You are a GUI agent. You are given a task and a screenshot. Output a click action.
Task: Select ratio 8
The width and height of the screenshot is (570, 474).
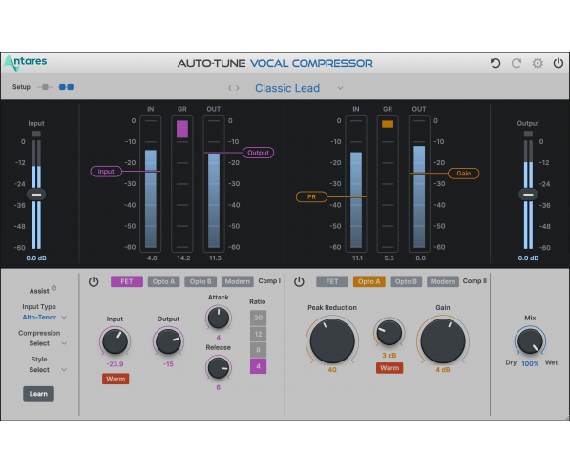[x=258, y=350]
